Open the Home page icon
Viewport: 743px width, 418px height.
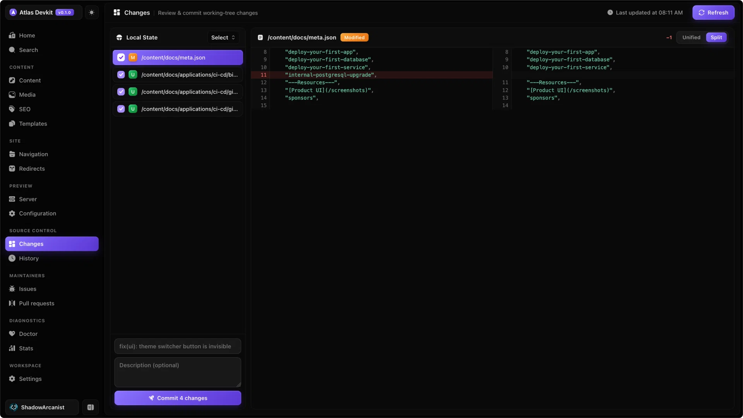pos(12,35)
